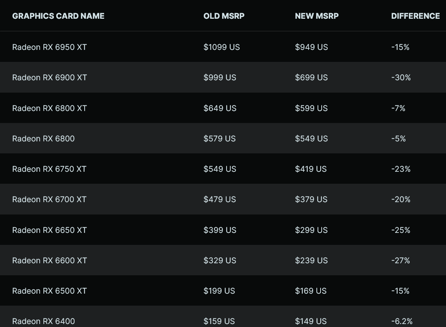Click the Old MSRP column header

click(x=224, y=16)
